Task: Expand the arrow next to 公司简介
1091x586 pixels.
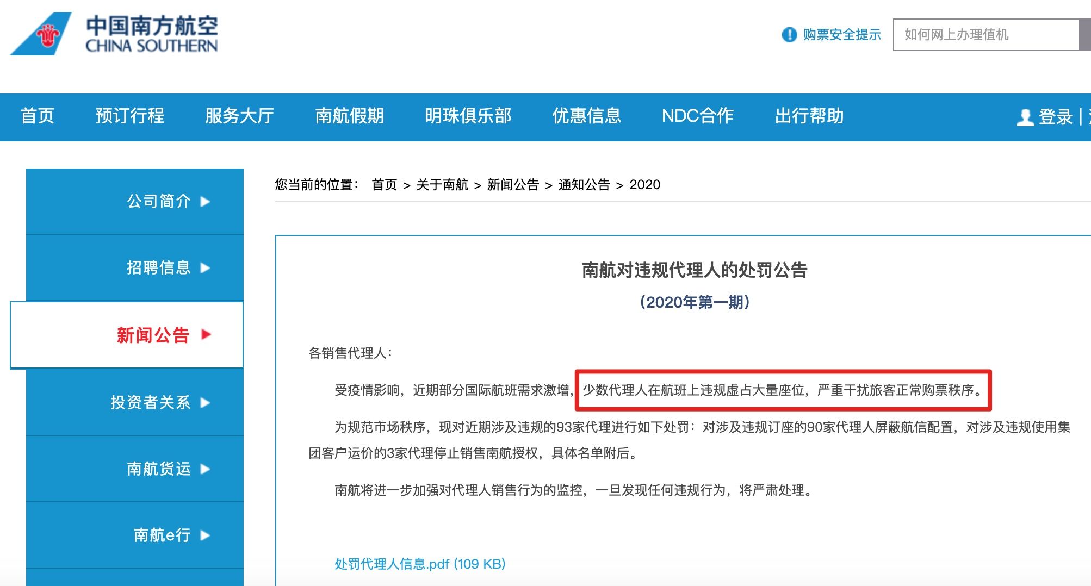Action: pos(205,202)
